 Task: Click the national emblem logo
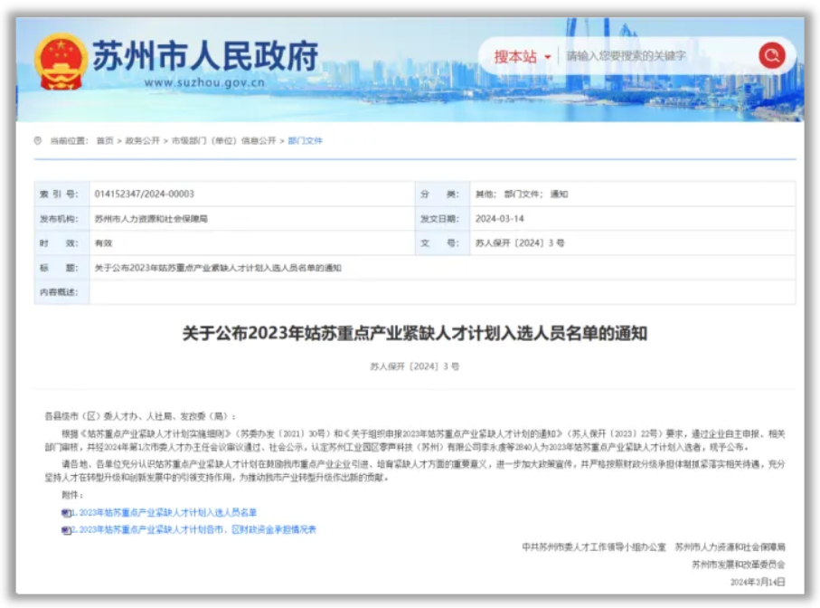(61, 61)
